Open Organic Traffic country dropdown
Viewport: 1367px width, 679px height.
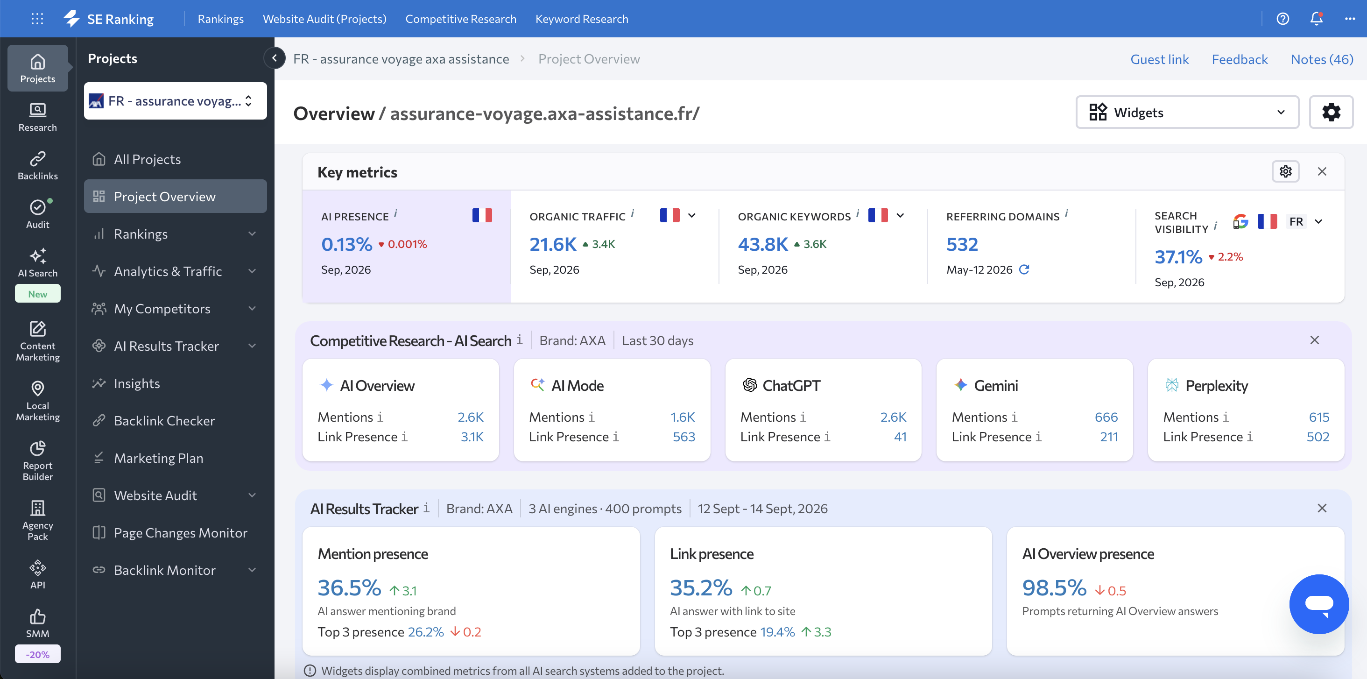(691, 216)
